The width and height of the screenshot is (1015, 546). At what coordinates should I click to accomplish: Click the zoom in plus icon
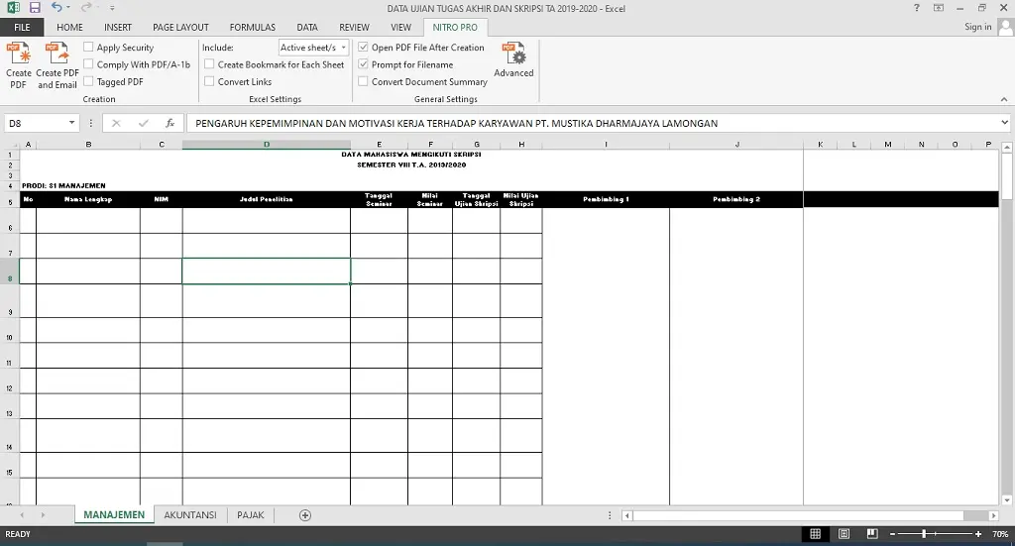(x=978, y=534)
